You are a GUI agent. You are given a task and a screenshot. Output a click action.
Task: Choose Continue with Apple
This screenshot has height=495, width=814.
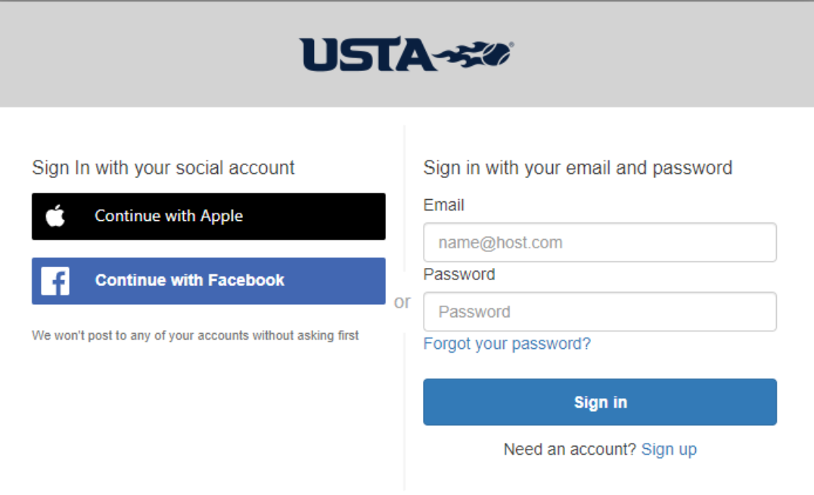click(209, 216)
